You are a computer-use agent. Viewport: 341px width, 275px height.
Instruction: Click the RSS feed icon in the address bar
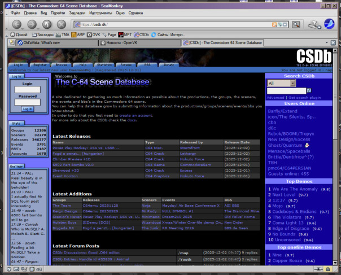(274, 25)
